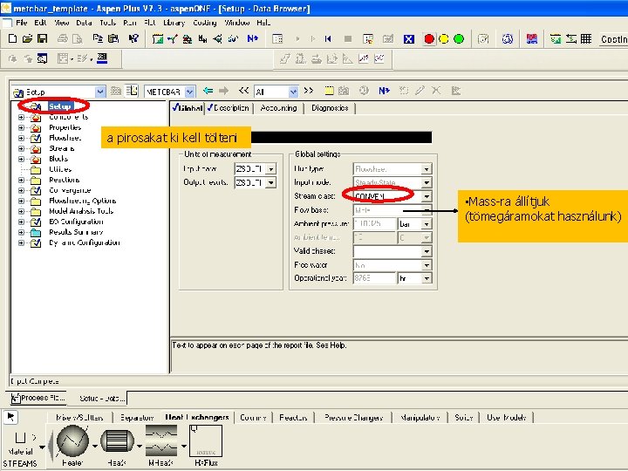
Task: Select the HXFlux block icon
Action: tap(206, 441)
